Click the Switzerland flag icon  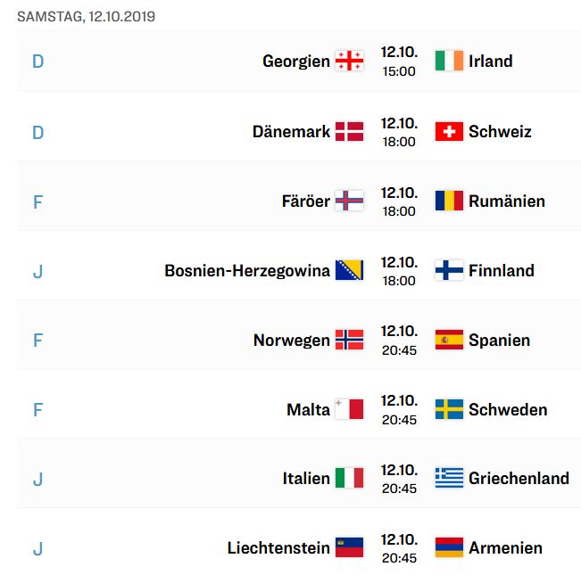pos(449,131)
